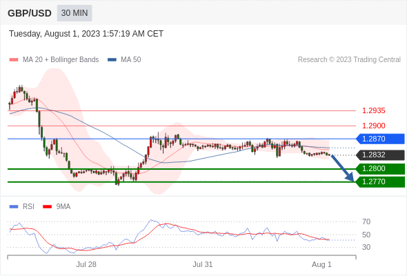Click the pink MA 20 legend swatch
407x276 pixels.
click(x=14, y=60)
